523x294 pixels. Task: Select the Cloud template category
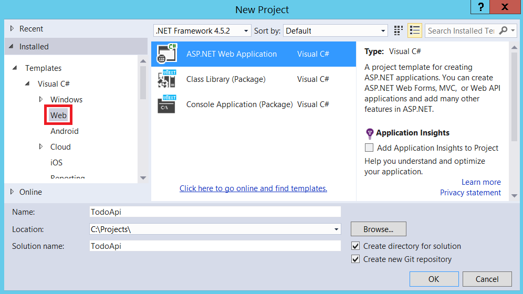tap(60, 146)
